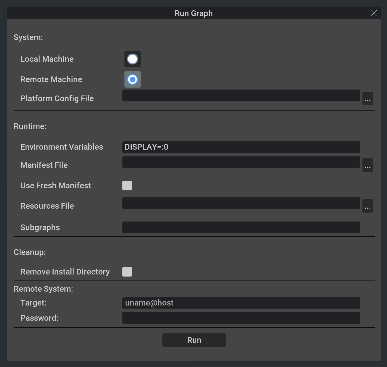Click the Remote System section heading

click(x=43, y=289)
